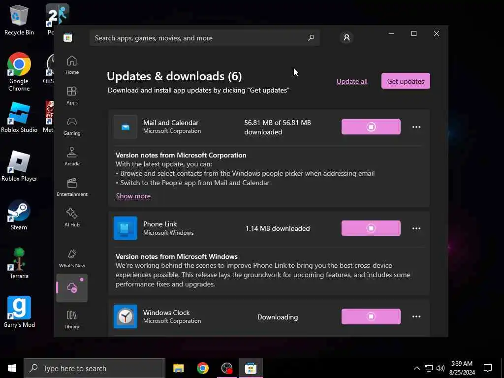Image resolution: width=504 pixels, height=378 pixels.
Task: Expand Show more version notes
Action: (133, 196)
